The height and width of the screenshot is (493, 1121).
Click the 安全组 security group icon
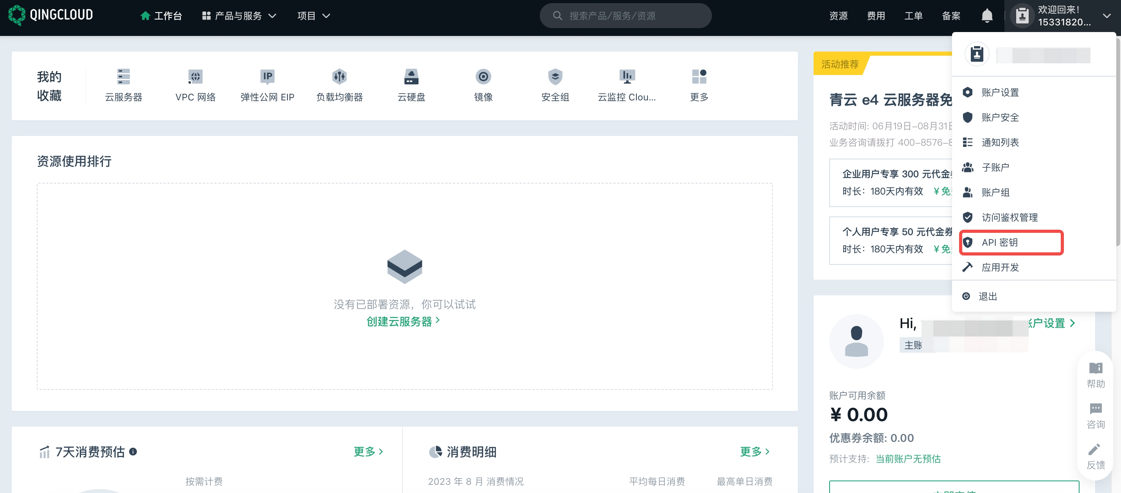[x=555, y=77]
